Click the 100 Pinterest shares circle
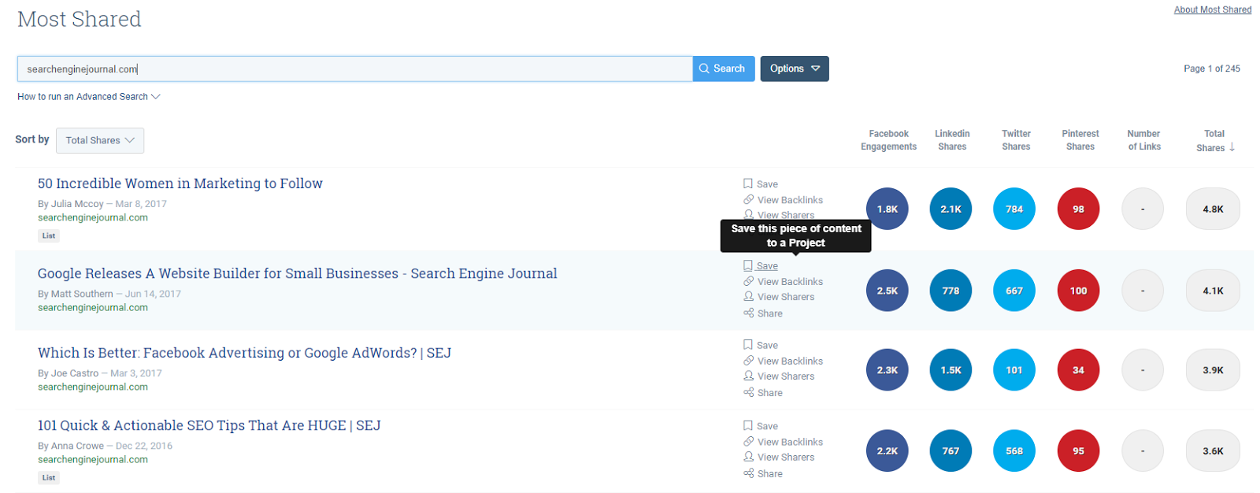 (x=1078, y=291)
